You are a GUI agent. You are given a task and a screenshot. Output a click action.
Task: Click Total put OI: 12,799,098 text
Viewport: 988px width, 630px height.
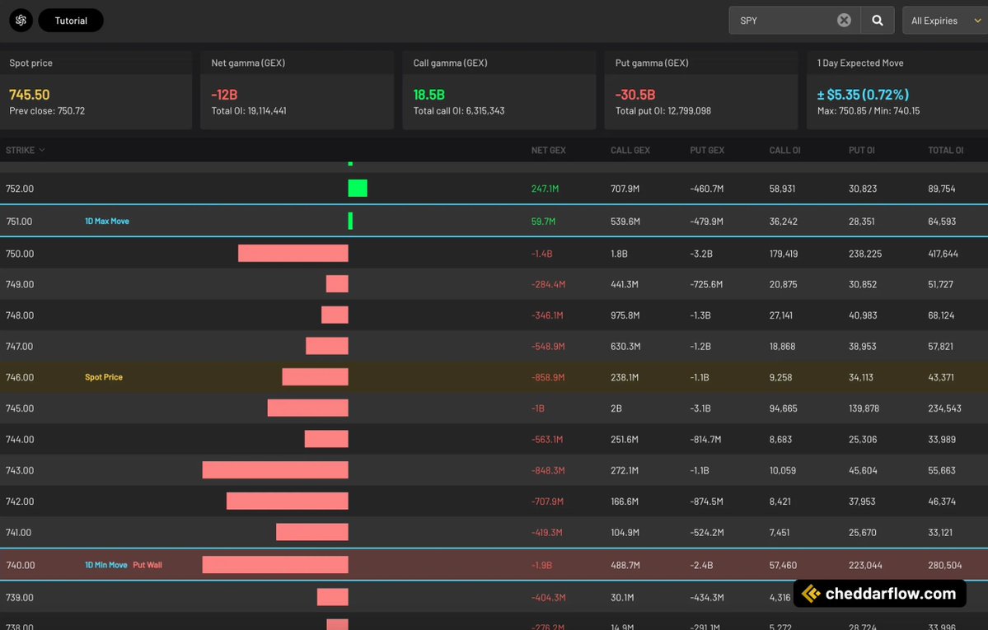click(663, 111)
